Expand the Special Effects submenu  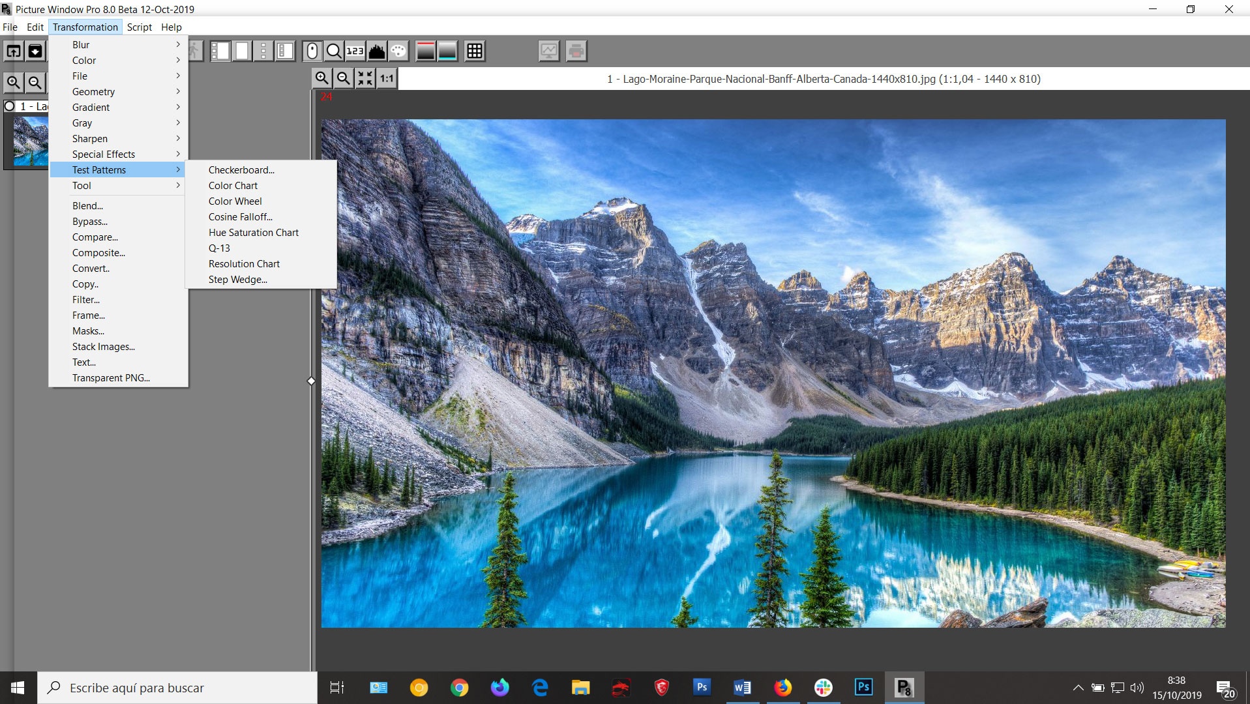119,154
